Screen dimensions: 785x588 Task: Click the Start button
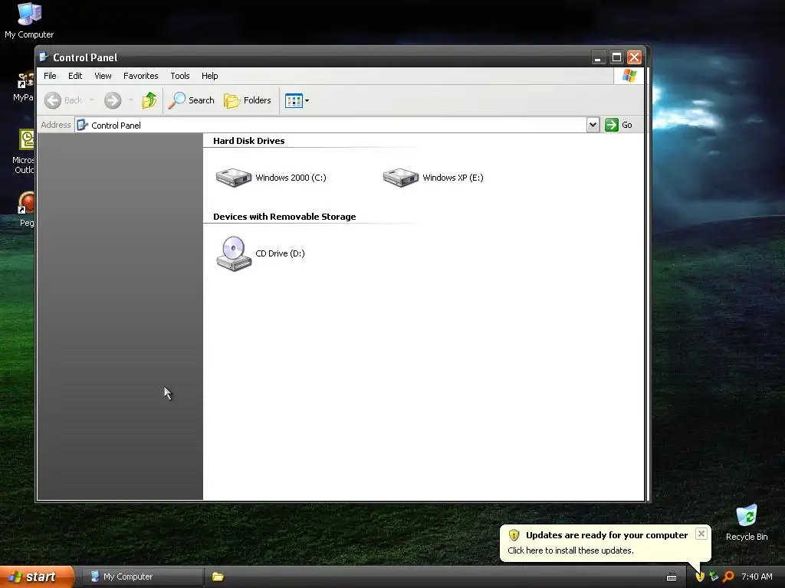pos(37,577)
